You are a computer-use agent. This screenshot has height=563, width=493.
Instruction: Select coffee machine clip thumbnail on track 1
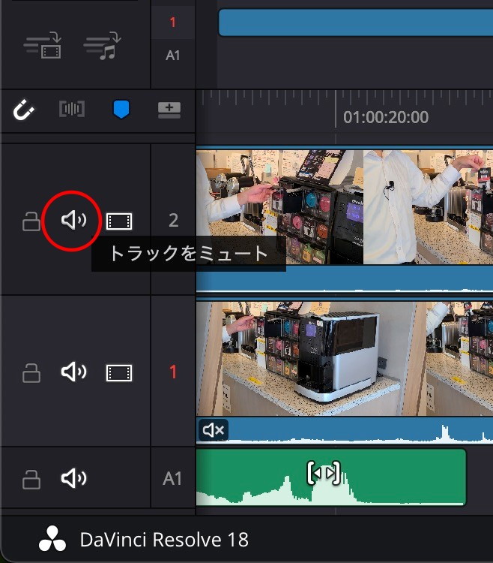pyautogui.click(x=311, y=359)
